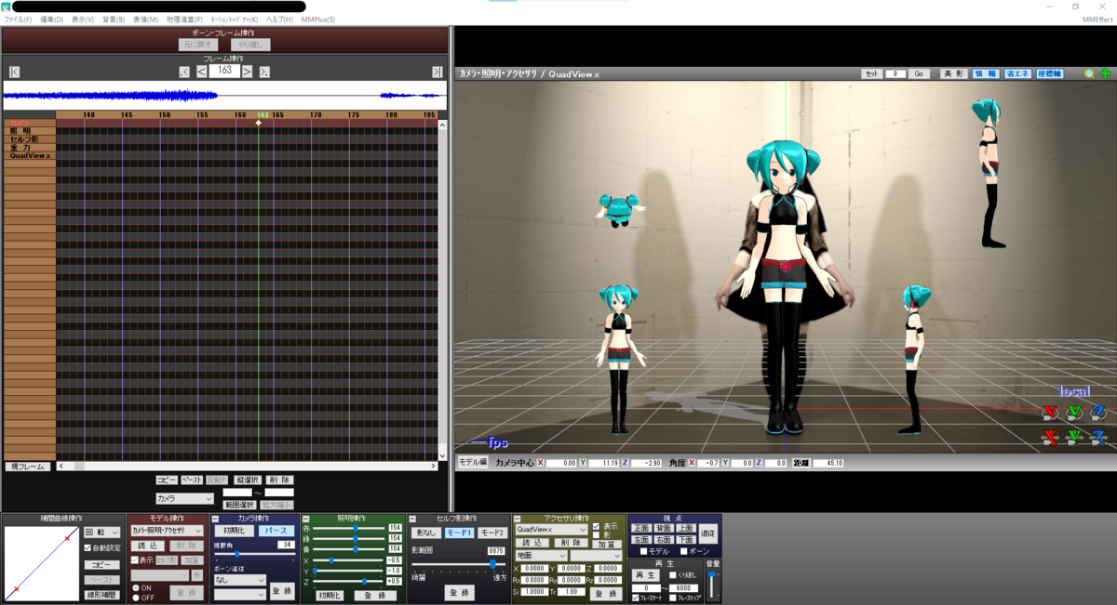
Task: Toggle accessory 表示 checkbox
Action: click(596, 526)
